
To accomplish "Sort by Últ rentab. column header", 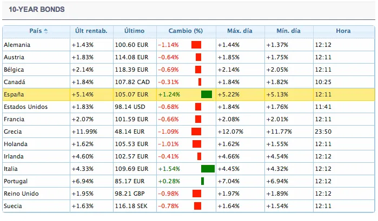I will (91, 31).
